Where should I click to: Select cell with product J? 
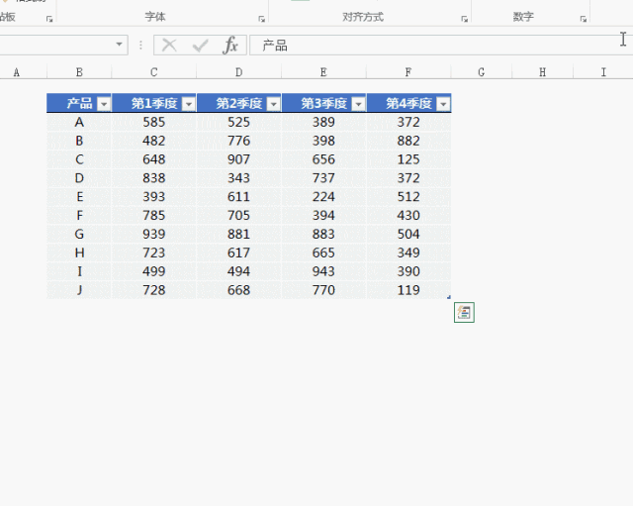[79, 290]
